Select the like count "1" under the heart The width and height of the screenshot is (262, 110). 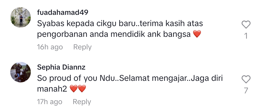point(246,36)
